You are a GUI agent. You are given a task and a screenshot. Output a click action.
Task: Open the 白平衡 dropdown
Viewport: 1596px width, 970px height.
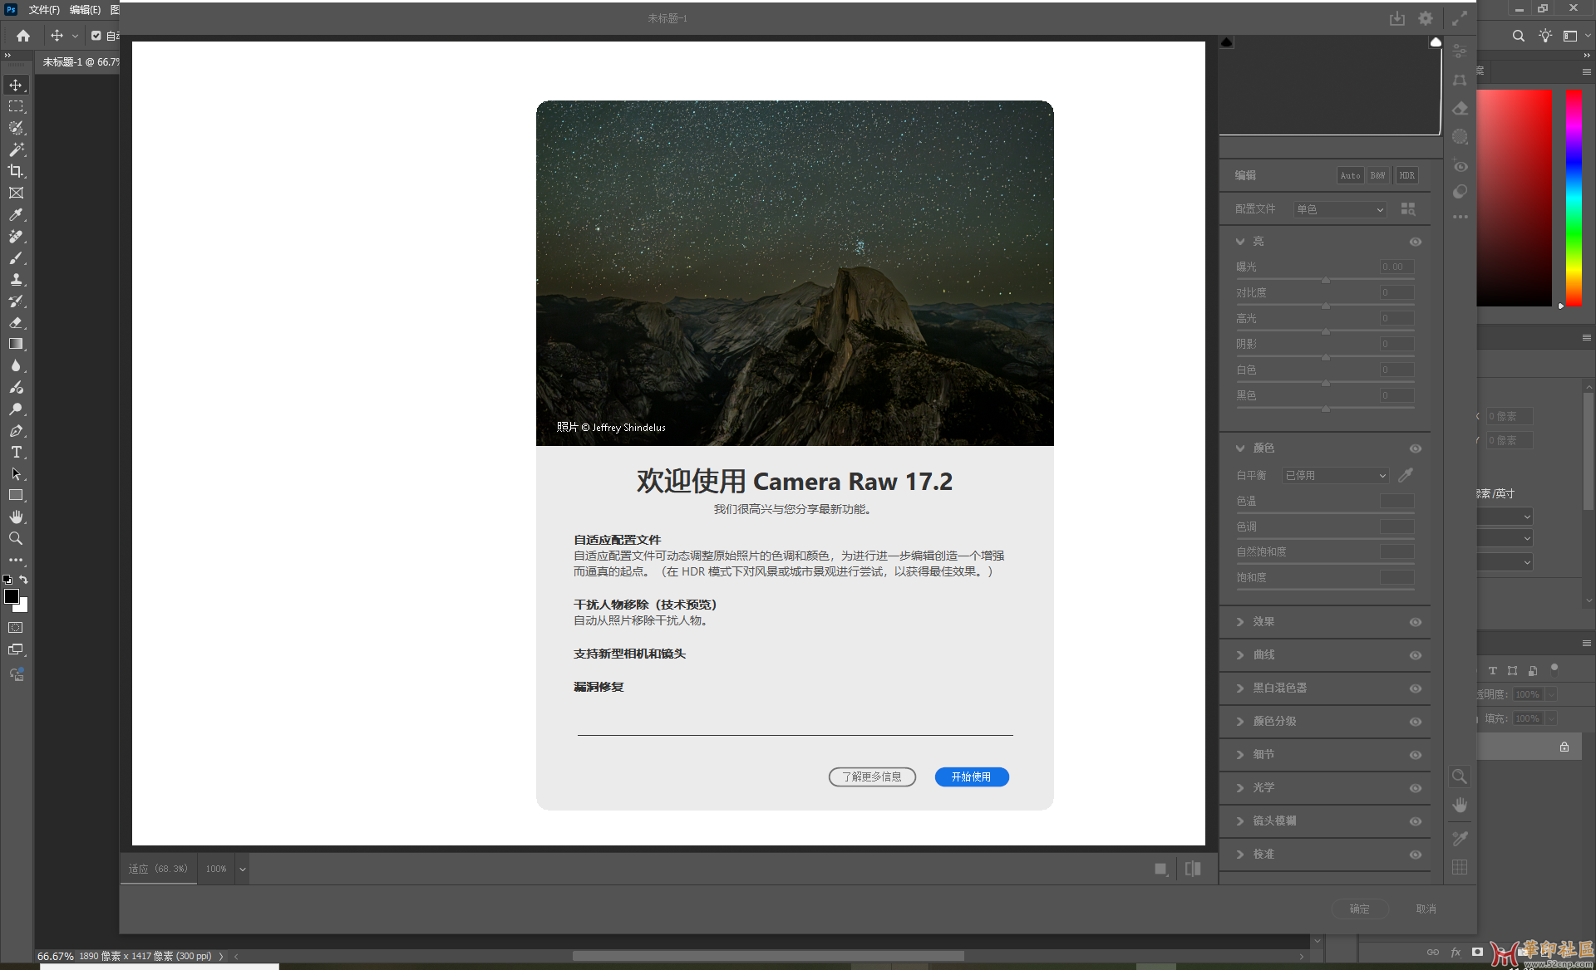(1336, 475)
